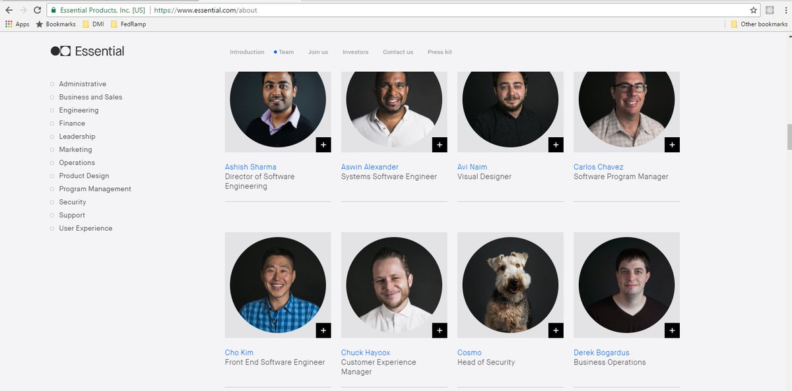
Task: Open the Apps grid shortcut
Action: point(17,24)
